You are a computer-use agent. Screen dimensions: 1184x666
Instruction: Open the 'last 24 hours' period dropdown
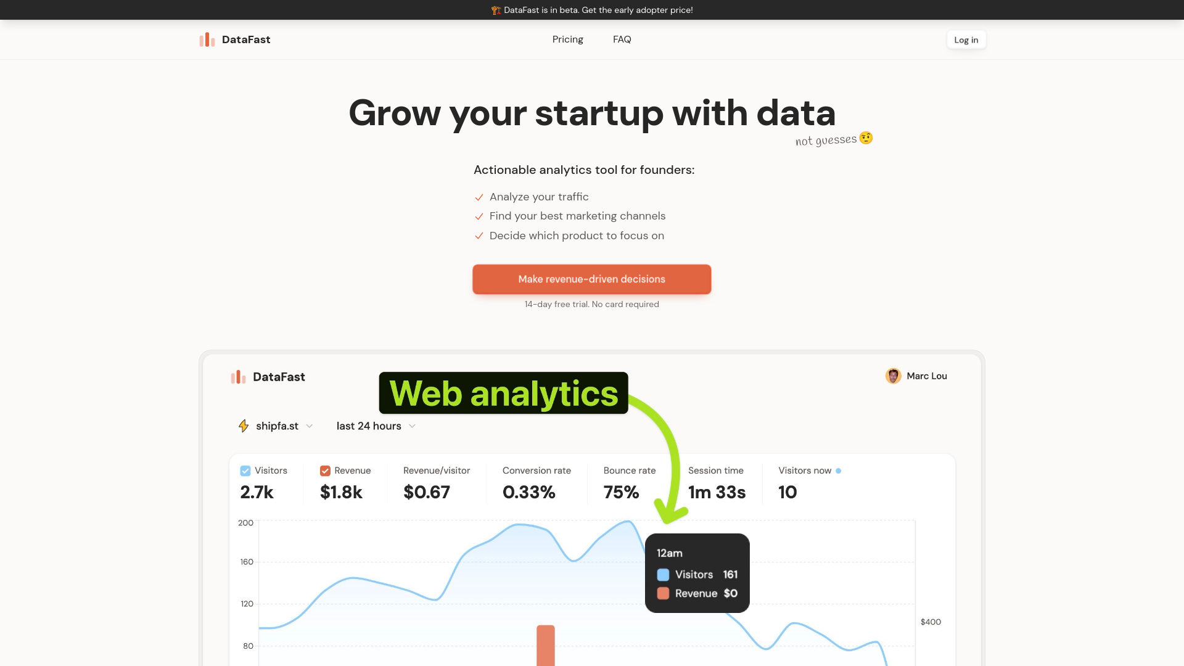(376, 426)
